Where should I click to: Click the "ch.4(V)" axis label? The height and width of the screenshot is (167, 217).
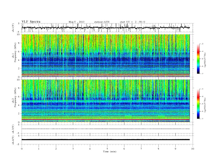(13, 140)
